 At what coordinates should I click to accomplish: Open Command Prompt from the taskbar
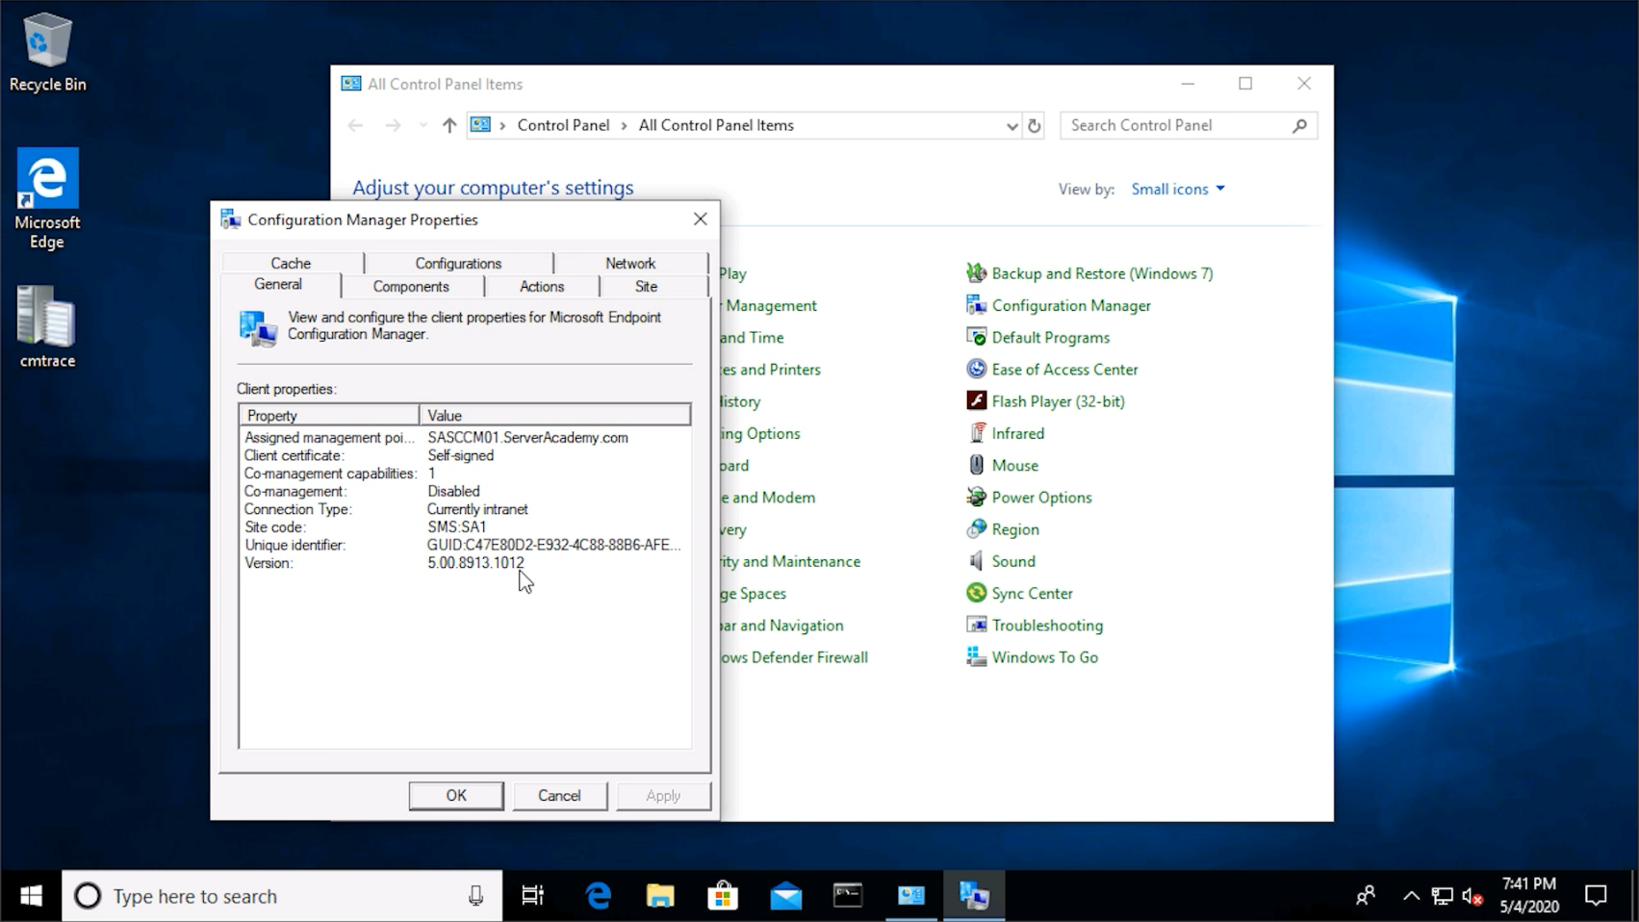[848, 896]
